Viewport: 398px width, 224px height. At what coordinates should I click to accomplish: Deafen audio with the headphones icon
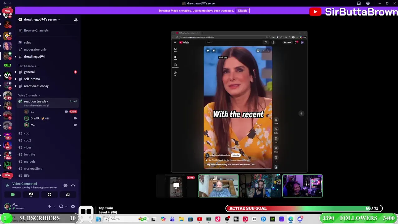(x=61, y=206)
